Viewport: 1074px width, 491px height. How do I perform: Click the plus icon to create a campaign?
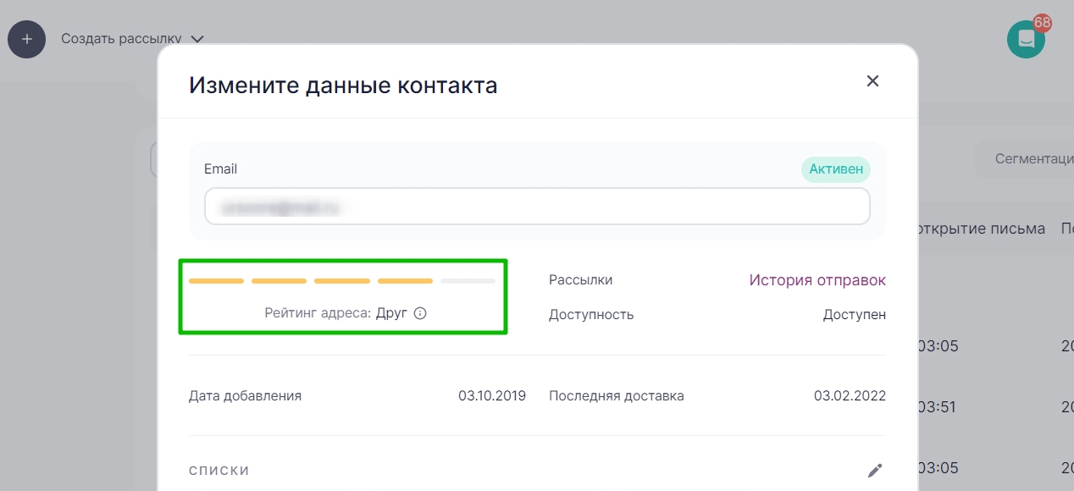(x=26, y=39)
